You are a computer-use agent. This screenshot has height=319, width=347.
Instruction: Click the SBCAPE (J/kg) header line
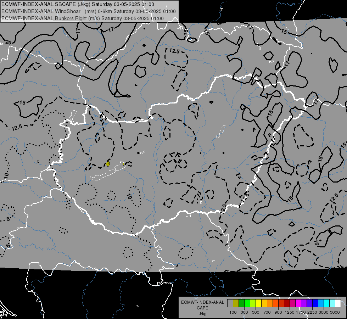[78, 4]
